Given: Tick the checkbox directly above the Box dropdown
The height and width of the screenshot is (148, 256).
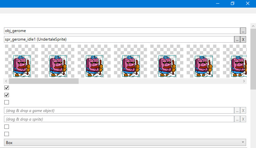Looking at the screenshot, I should [x=7, y=134].
